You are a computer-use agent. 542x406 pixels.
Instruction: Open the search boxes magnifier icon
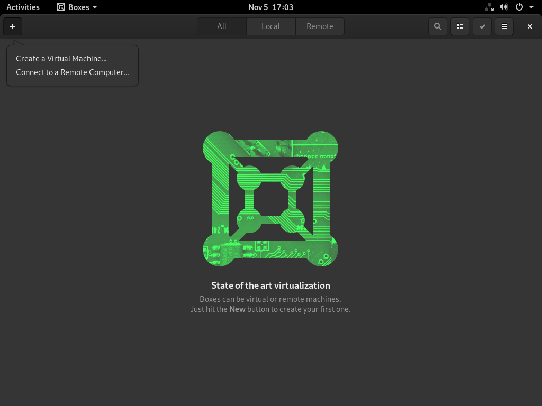[x=438, y=26]
